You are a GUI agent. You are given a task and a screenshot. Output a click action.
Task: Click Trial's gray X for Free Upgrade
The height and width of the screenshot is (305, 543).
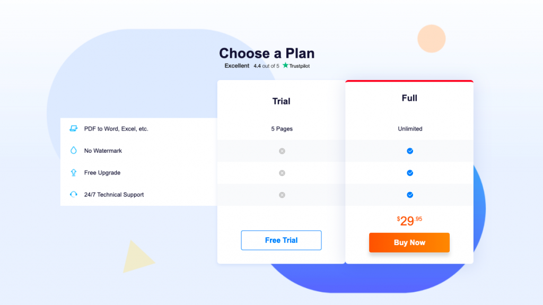click(282, 173)
